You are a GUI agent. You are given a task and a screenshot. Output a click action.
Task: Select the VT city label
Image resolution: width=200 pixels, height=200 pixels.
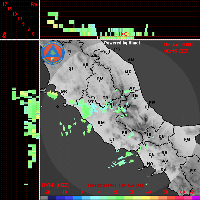(x=91, y=102)
